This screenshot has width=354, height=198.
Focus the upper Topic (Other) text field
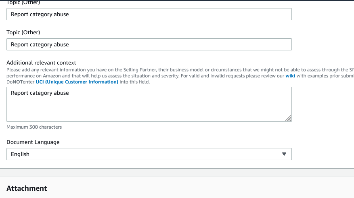coord(149,14)
